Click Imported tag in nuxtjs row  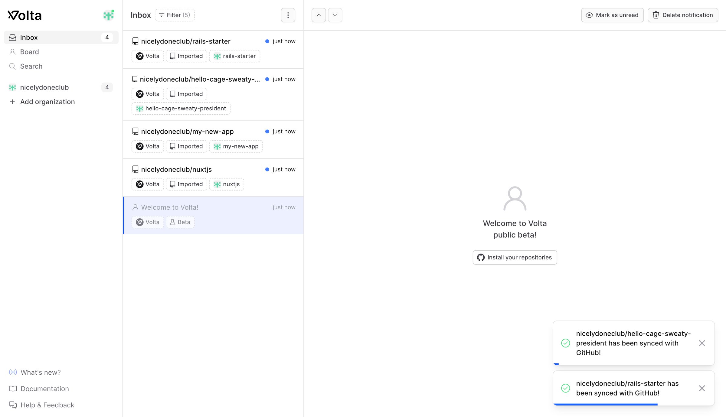[186, 184]
